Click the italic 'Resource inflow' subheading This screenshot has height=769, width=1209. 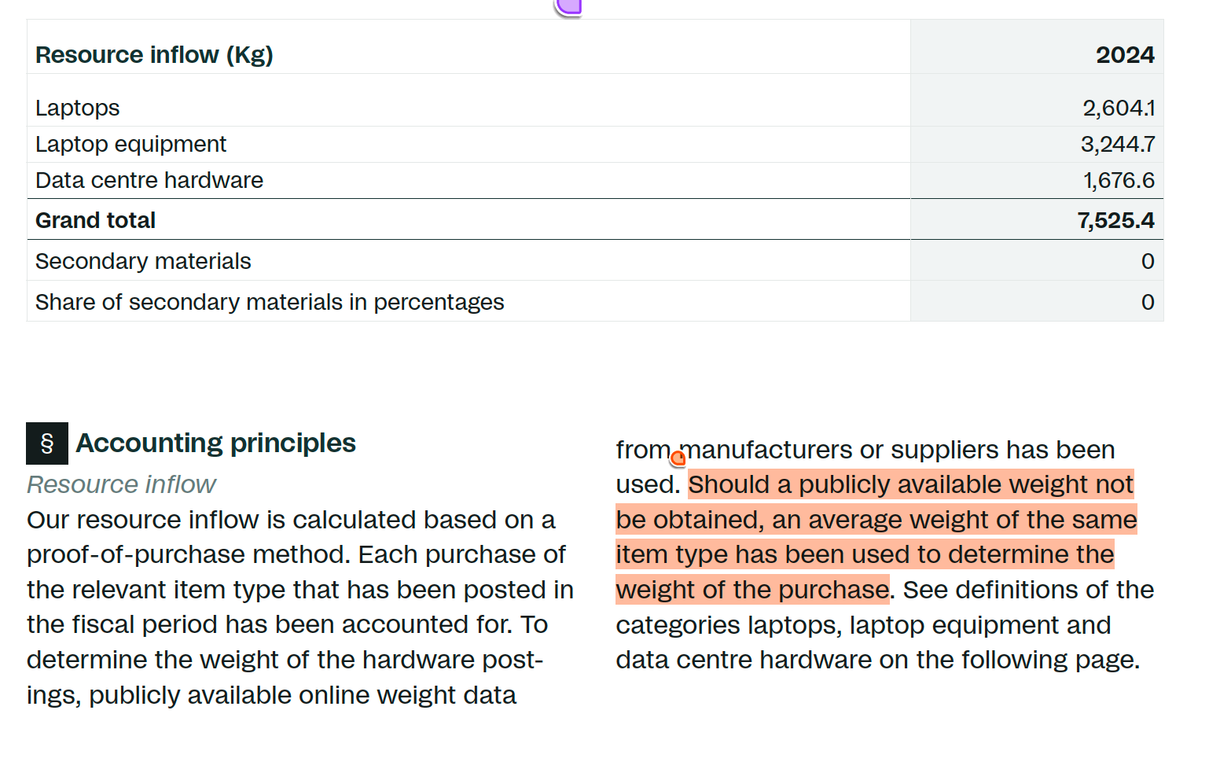click(x=121, y=484)
